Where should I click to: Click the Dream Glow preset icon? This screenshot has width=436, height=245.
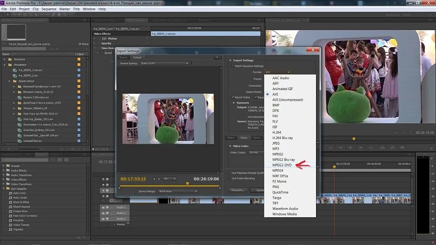tap(11, 211)
